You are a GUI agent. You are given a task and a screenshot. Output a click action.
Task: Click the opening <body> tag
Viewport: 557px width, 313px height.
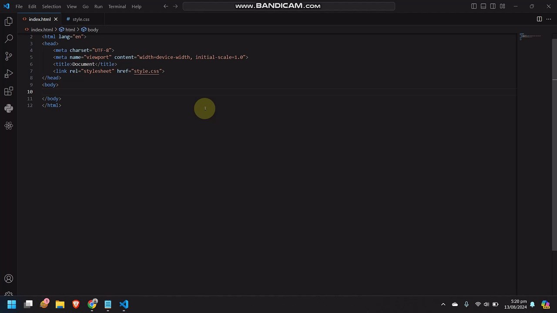point(50,85)
